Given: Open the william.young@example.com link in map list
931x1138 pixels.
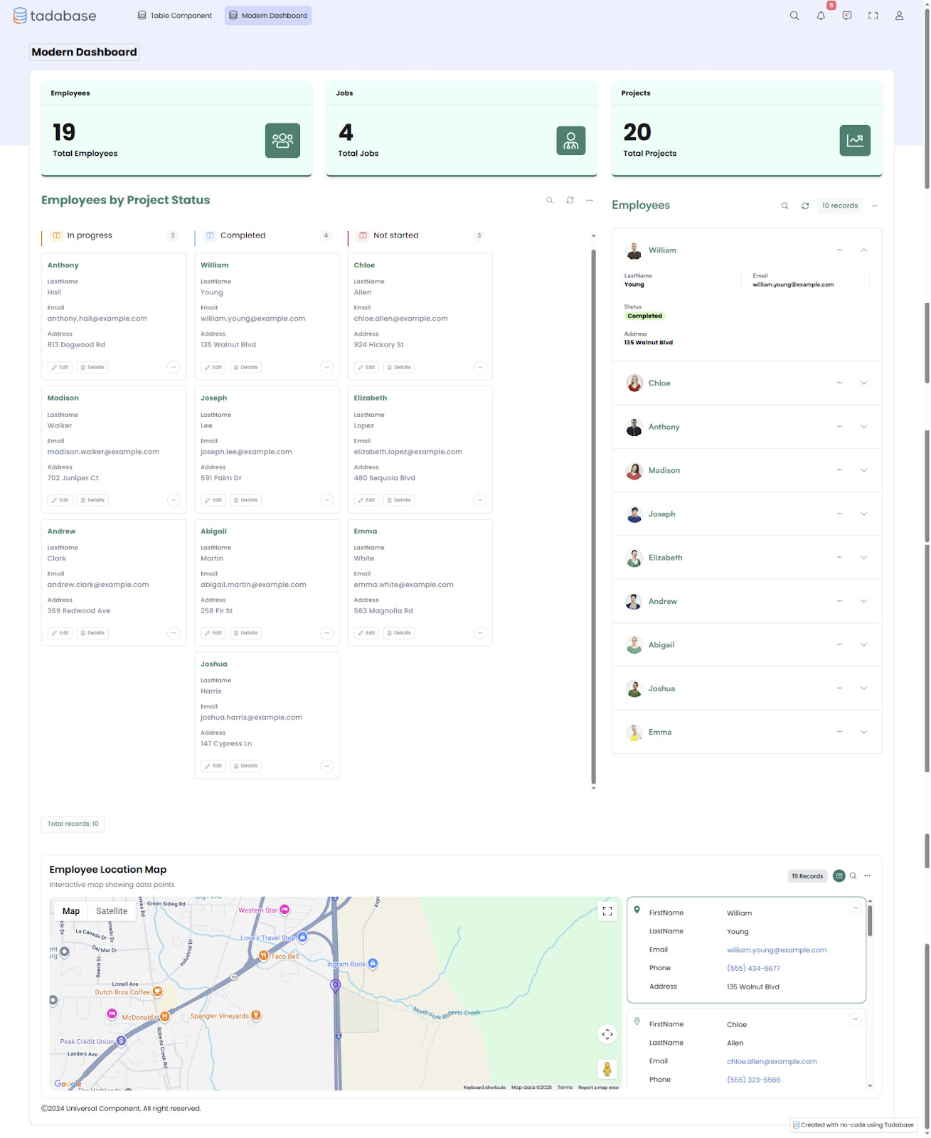Looking at the screenshot, I should pos(776,950).
